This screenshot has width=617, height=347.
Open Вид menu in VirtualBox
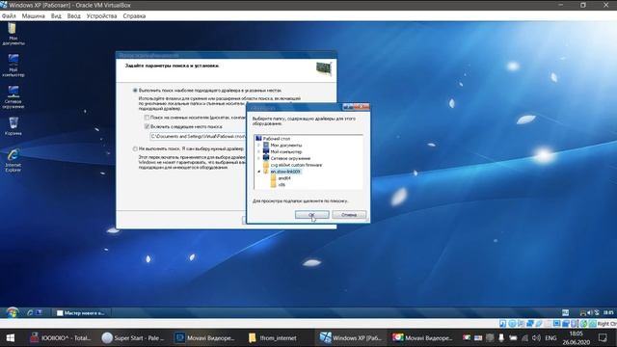[56, 16]
